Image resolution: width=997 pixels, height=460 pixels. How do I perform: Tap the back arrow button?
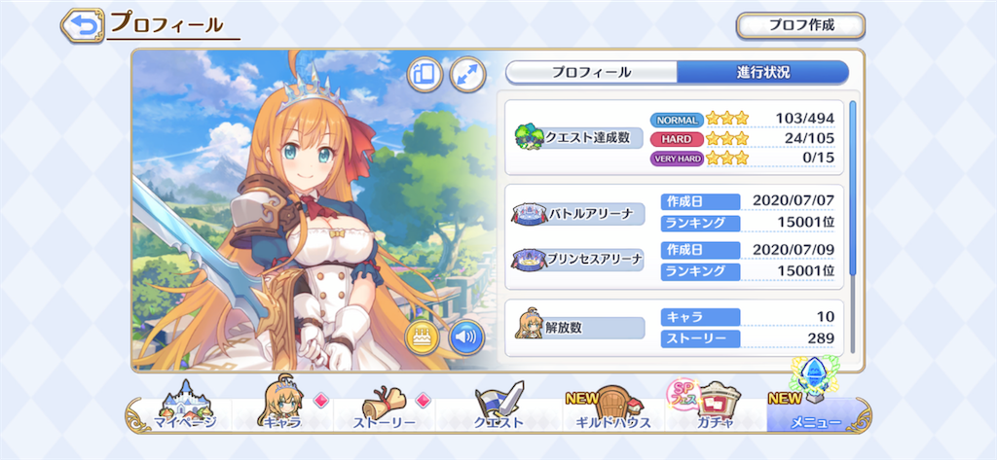pos(83,25)
